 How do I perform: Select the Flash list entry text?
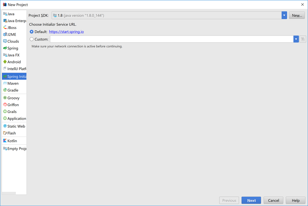click(x=12, y=133)
